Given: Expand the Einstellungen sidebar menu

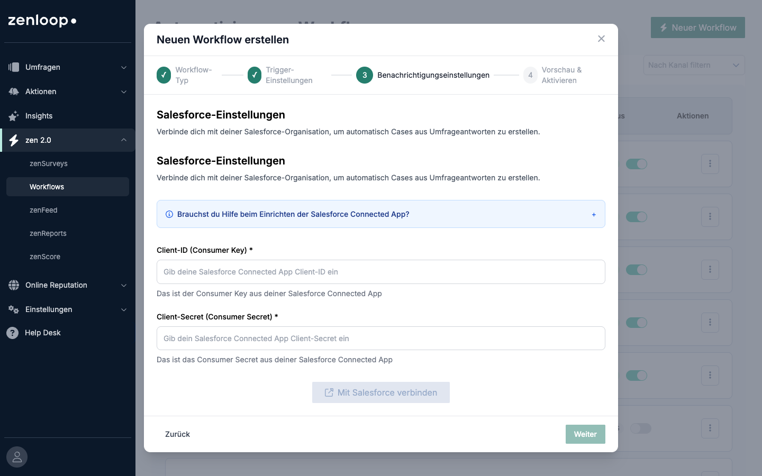Looking at the screenshot, I should click(x=124, y=309).
